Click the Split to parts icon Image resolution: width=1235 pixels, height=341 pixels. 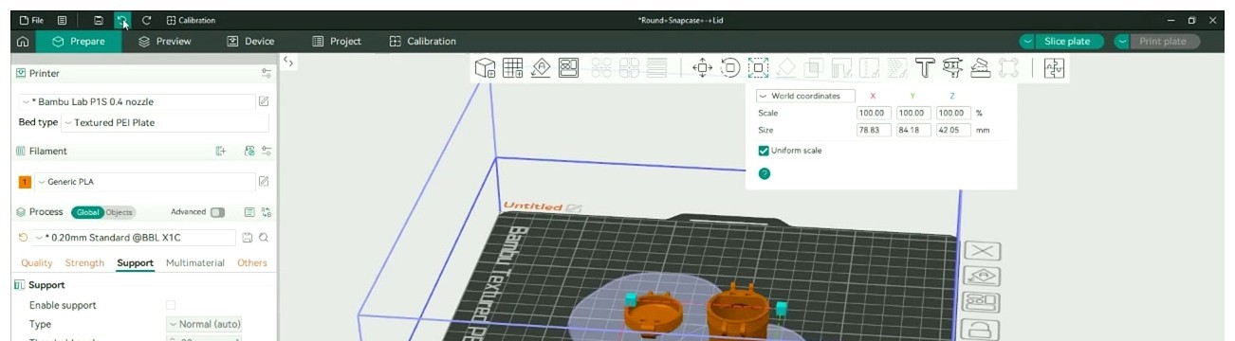[x=629, y=67]
